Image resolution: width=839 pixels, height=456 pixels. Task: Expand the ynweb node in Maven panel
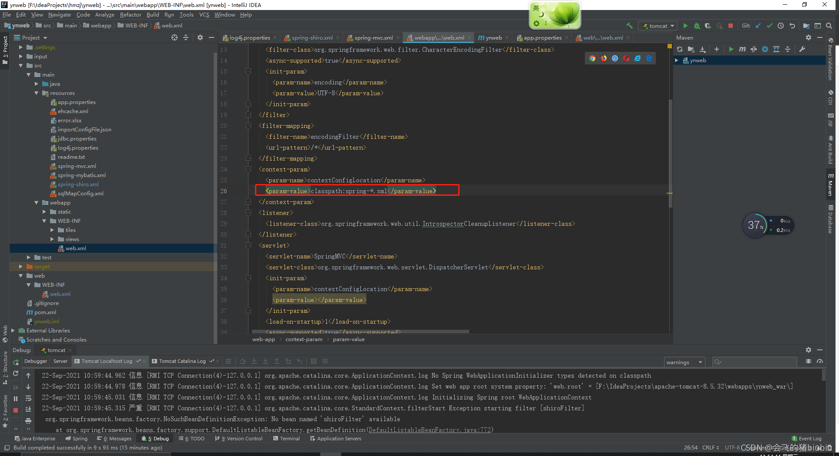tap(676, 60)
